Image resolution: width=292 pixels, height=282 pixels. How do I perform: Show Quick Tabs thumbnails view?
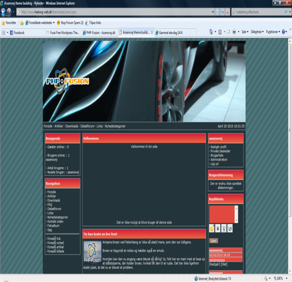[4, 33]
